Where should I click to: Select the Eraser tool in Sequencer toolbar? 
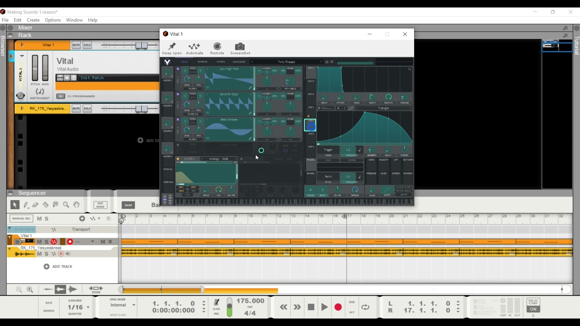35,205
